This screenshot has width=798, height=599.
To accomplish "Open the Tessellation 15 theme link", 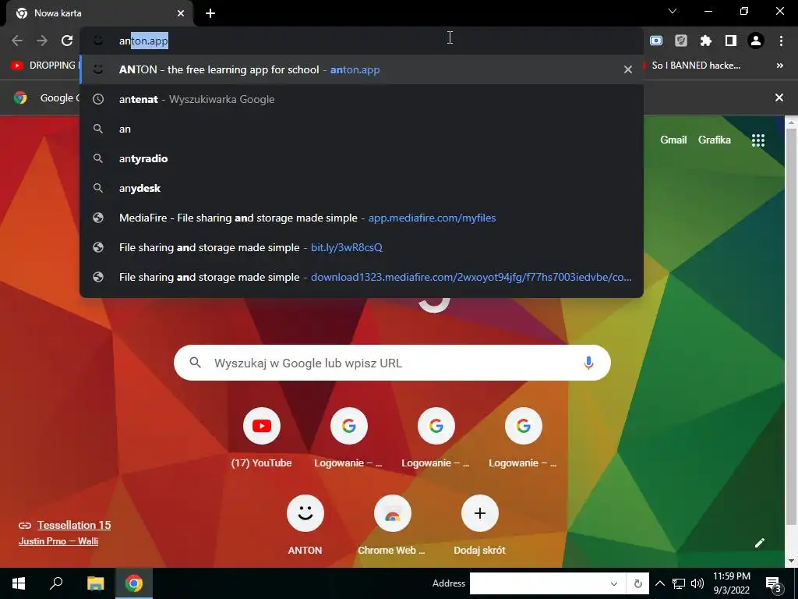I will pos(74,525).
